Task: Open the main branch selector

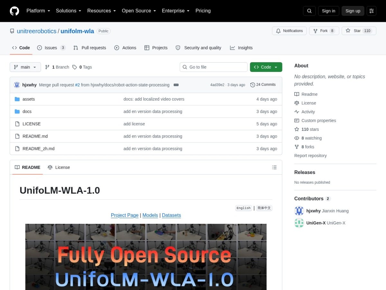Action: pos(25,67)
